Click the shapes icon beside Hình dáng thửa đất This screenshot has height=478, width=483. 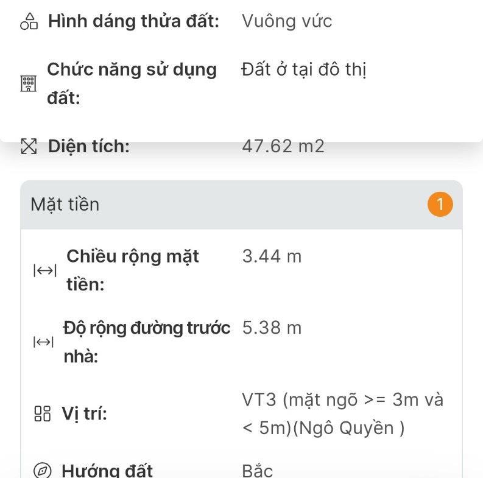coord(29,21)
